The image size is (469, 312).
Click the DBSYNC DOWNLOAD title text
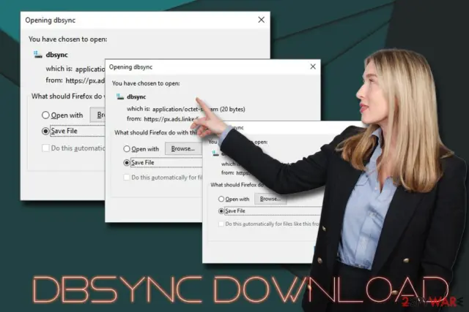pyautogui.click(x=240, y=289)
